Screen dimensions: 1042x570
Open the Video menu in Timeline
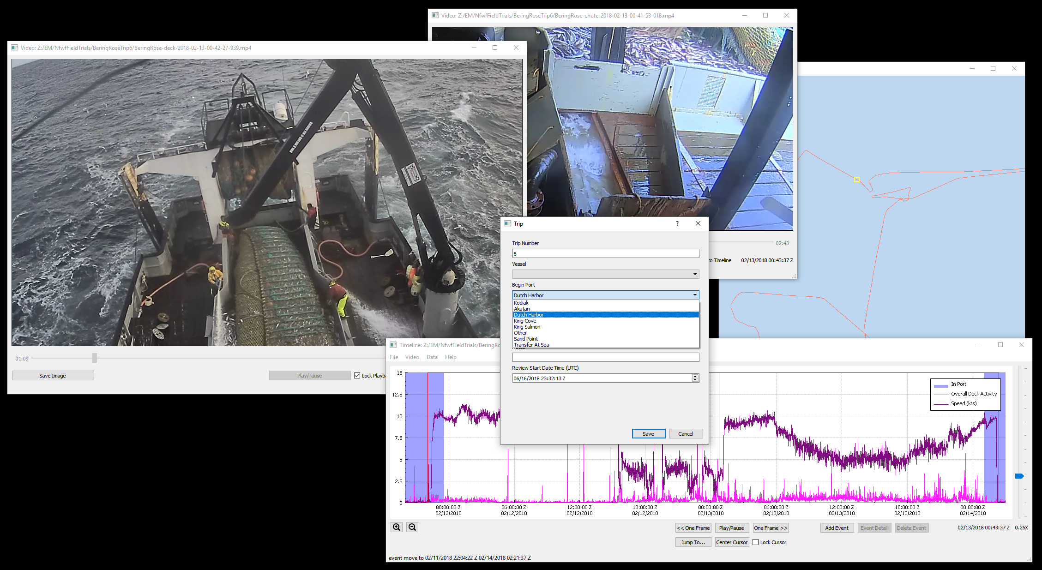pyautogui.click(x=412, y=357)
